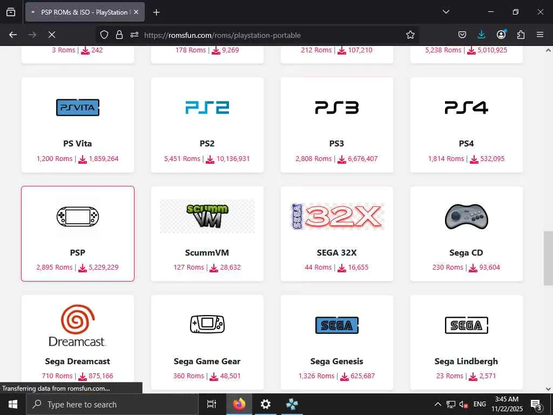Go back to the previous page
The width and height of the screenshot is (553, 415).
coord(13,35)
